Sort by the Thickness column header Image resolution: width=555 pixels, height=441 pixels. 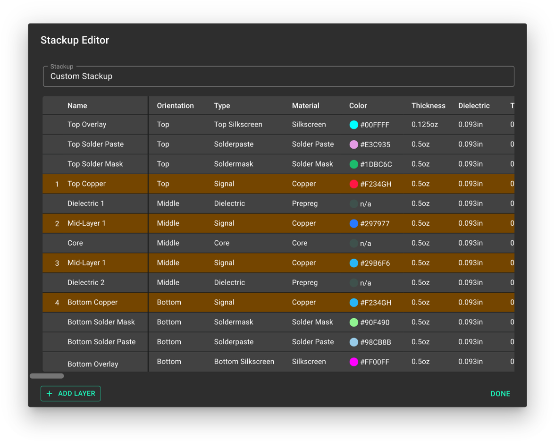[x=428, y=106]
